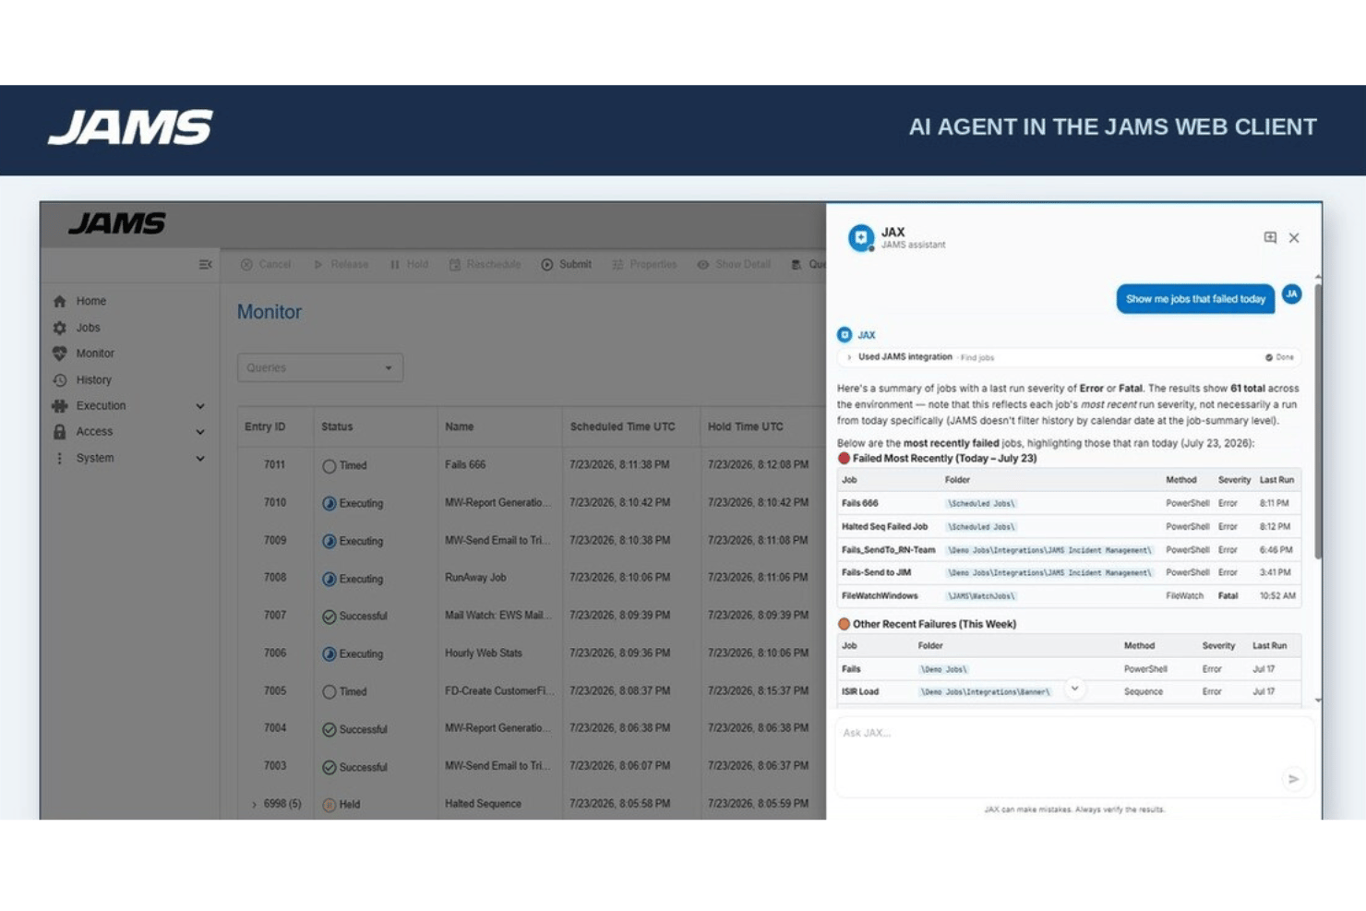Click Fails 666 in JAX results
The image size is (1366, 911).
click(860, 504)
